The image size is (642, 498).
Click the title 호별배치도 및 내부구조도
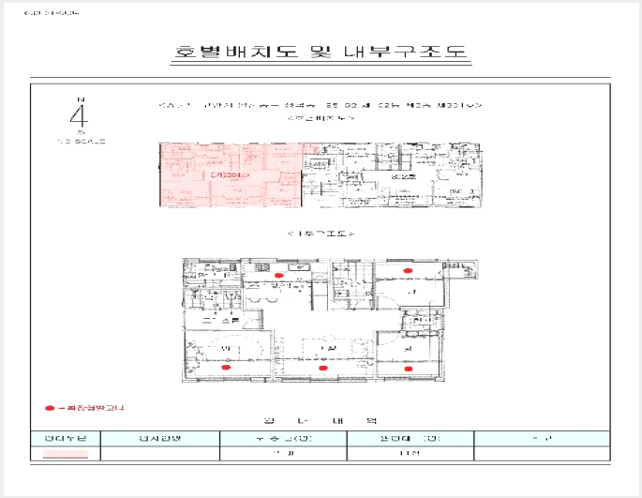tap(321, 52)
